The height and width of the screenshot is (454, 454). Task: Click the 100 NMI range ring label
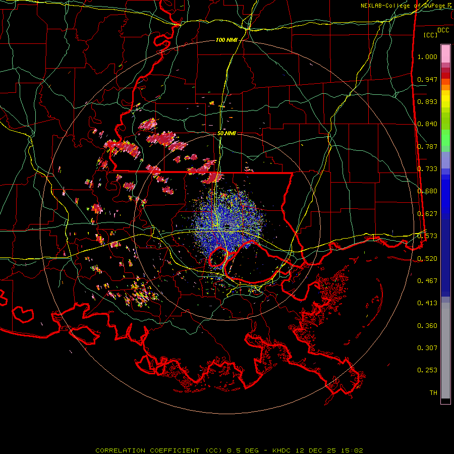point(226,40)
